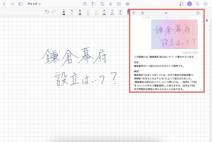Select the dark pencil tool
The height and width of the screenshot is (142, 212).
click(x=80, y=12)
